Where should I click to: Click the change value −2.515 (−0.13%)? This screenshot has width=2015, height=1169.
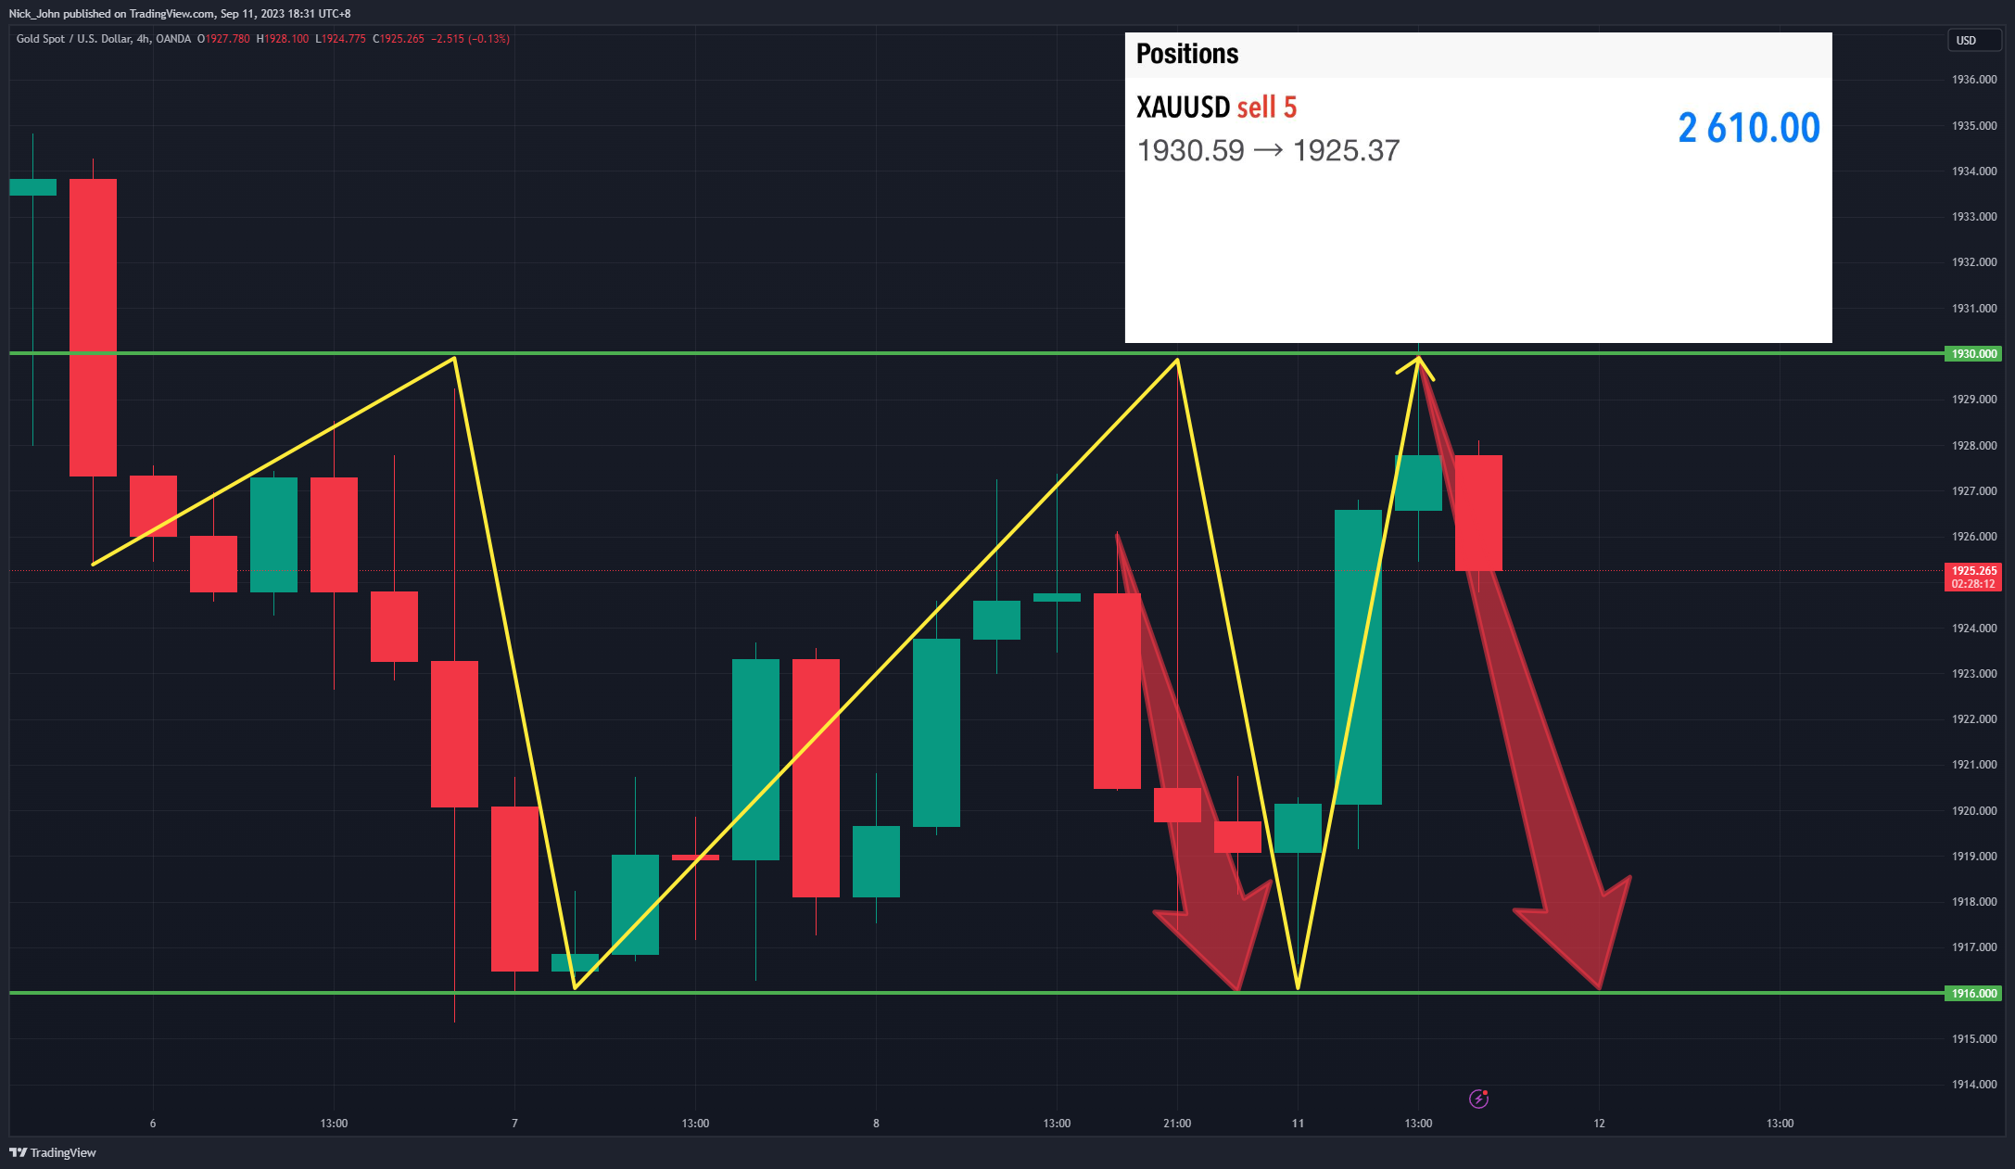click(470, 39)
